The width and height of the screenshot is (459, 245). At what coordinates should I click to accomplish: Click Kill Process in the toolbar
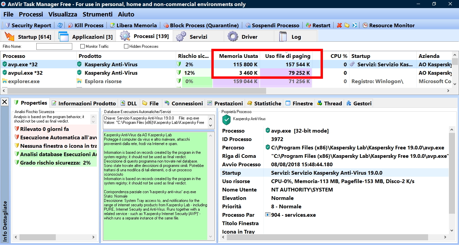point(86,25)
